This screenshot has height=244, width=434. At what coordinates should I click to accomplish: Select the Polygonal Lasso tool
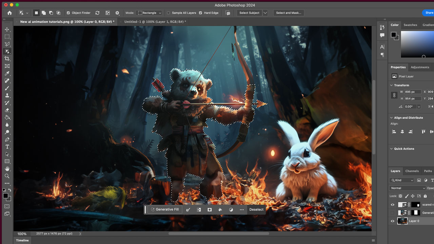click(x=7, y=44)
